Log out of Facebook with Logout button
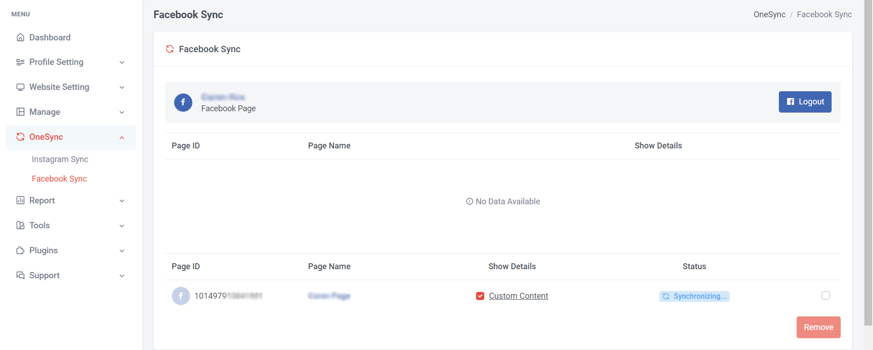This screenshot has width=873, height=350. 805,102
